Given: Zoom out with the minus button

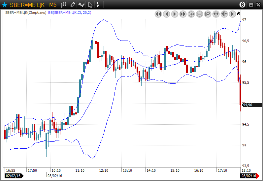Looking at the screenshot, I should point(199,14).
